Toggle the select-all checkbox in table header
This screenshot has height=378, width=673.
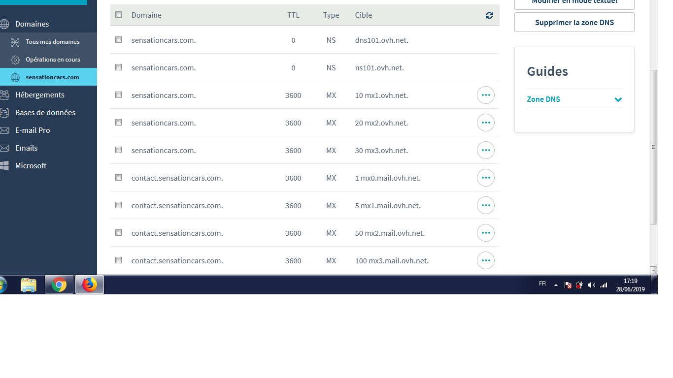click(118, 15)
